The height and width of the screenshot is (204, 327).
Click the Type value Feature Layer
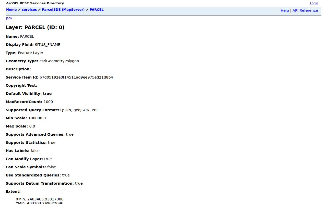click(31, 53)
